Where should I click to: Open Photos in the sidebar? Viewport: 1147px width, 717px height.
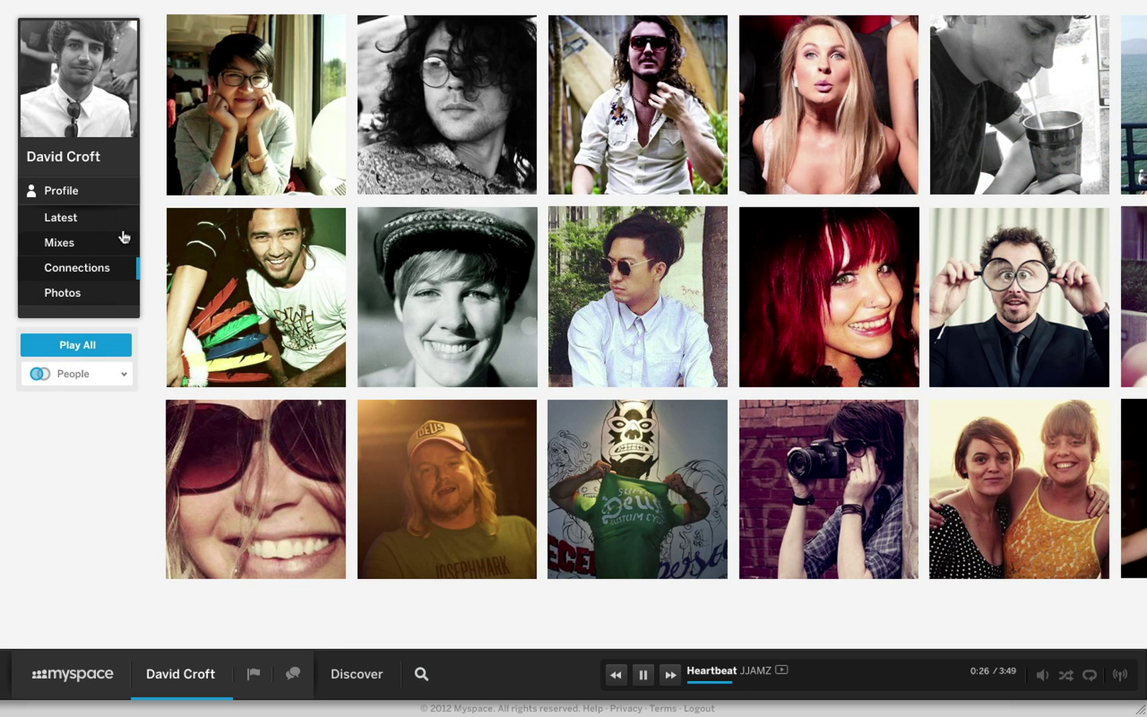[x=62, y=293]
